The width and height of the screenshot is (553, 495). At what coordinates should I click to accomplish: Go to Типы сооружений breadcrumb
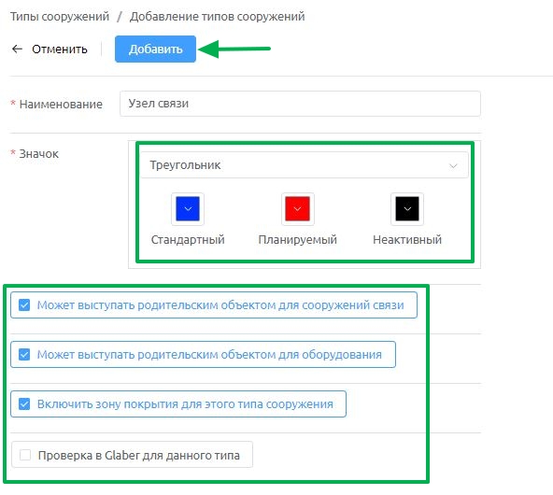[60, 17]
